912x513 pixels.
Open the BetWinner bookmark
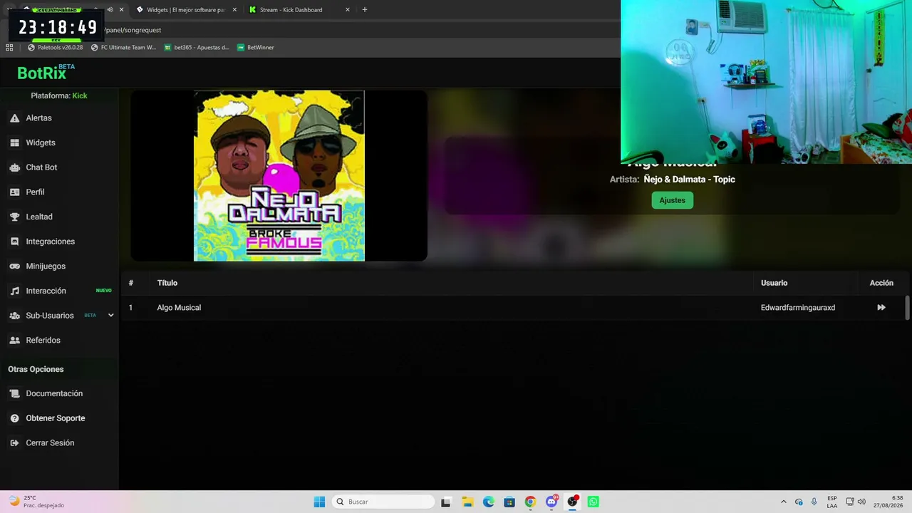[255, 48]
